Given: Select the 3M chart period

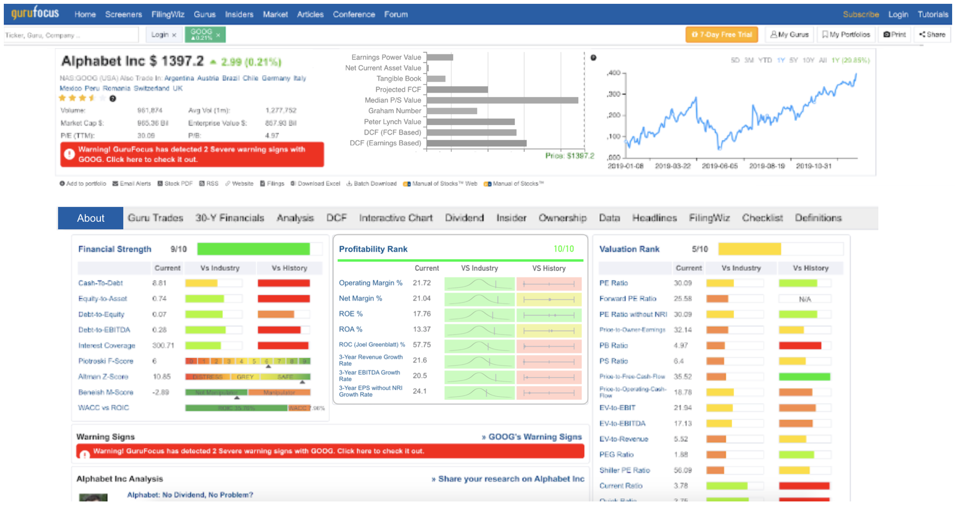Looking at the screenshot, I should tap(749, 60).
